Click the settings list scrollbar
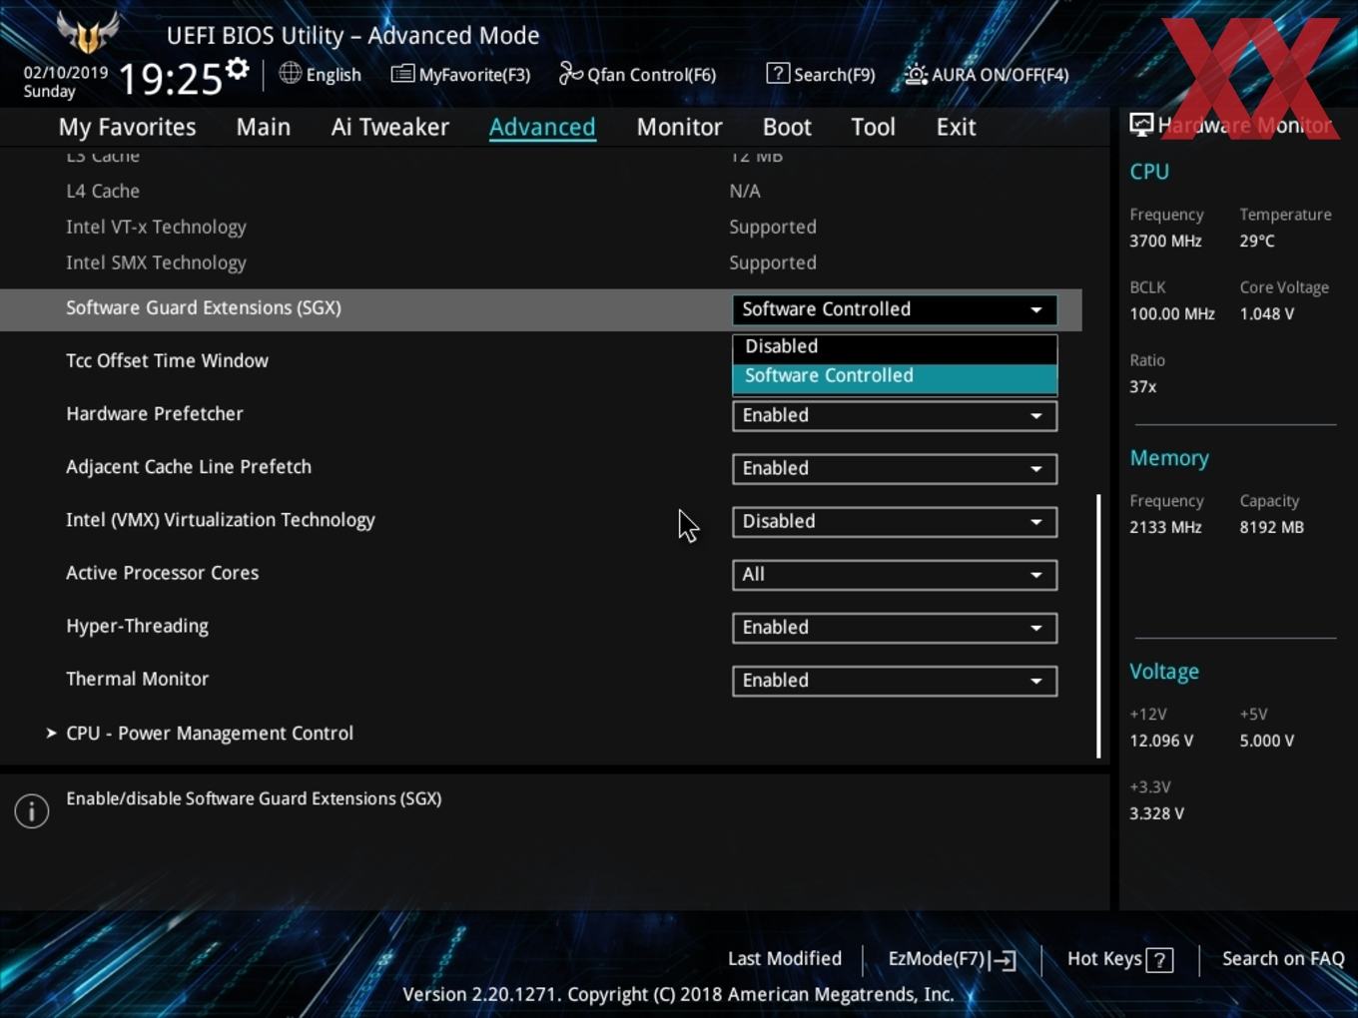This screenshot has width=1358, height=1018. tap(1098, 625)
